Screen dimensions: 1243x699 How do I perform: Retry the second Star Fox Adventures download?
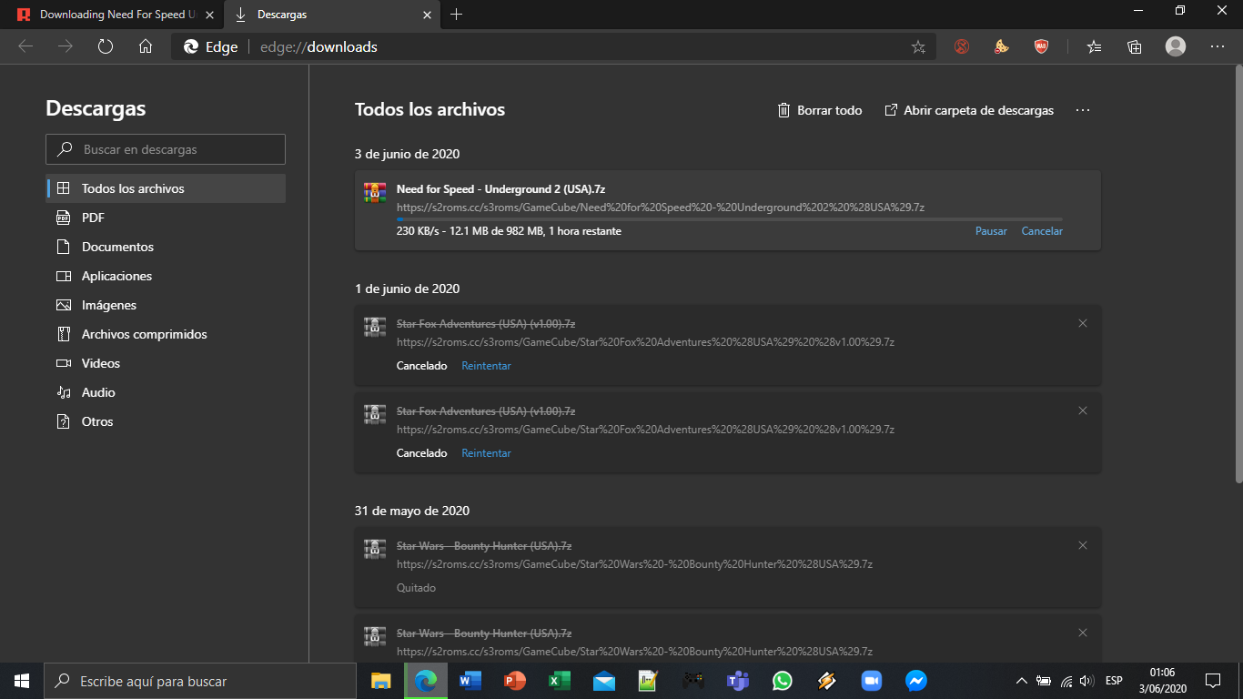click(x=486, y=453)
